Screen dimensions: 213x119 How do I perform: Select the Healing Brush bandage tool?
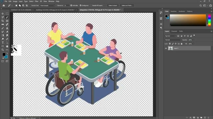click(7, 24)
